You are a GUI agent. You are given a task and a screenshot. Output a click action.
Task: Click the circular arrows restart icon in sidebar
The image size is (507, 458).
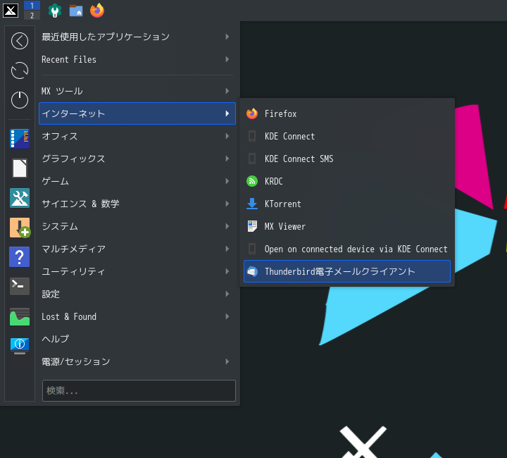tap(20, 70)
